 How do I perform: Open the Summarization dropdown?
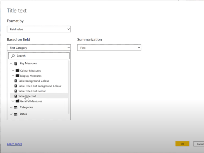pyautogui.click(x=109, y=48)
